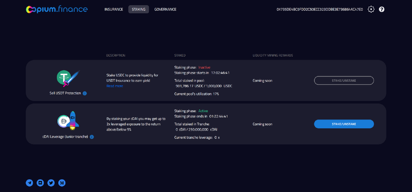Click info icon beside cDAI Leverage
The width and height of the screenshot is (412, 192).
coord(92,137)
